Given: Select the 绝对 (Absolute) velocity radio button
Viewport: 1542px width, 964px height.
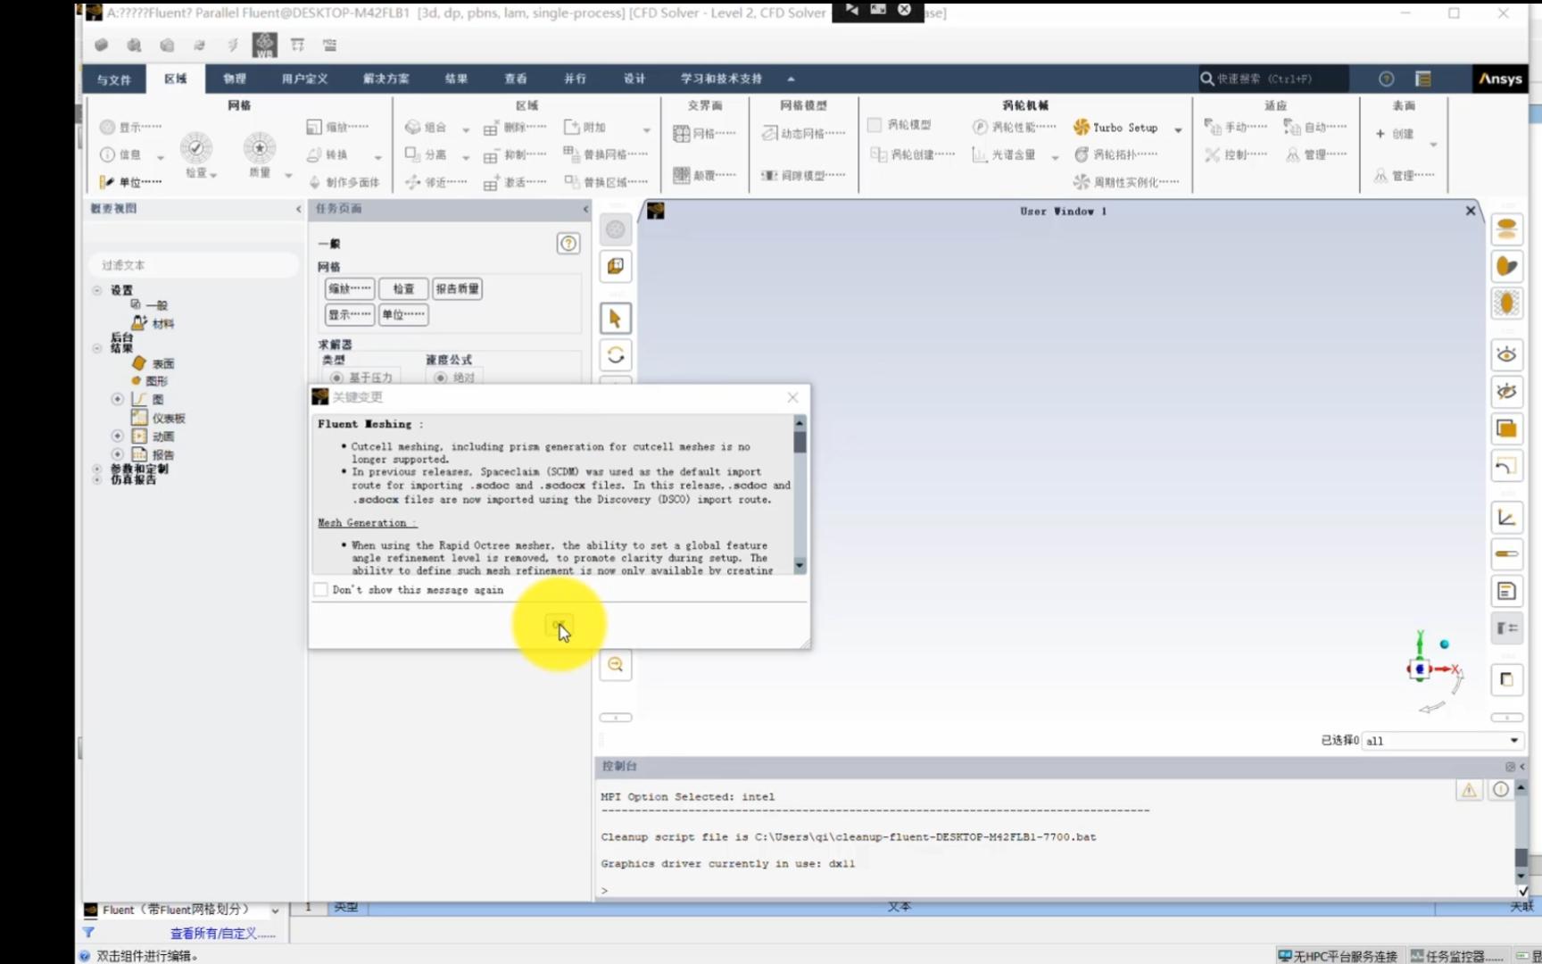Looking at the screenshot, I should point(440,378).
